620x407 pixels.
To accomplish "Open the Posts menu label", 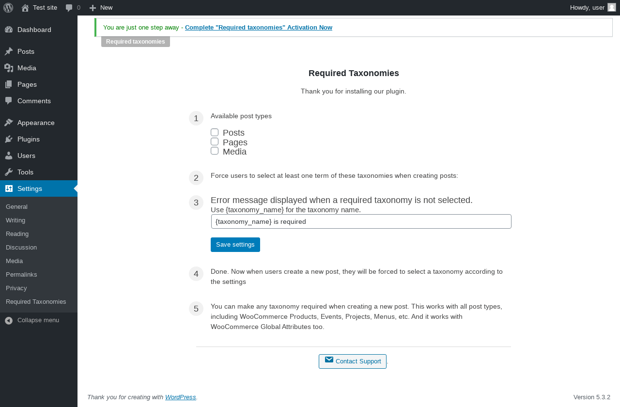I will 26,51.
